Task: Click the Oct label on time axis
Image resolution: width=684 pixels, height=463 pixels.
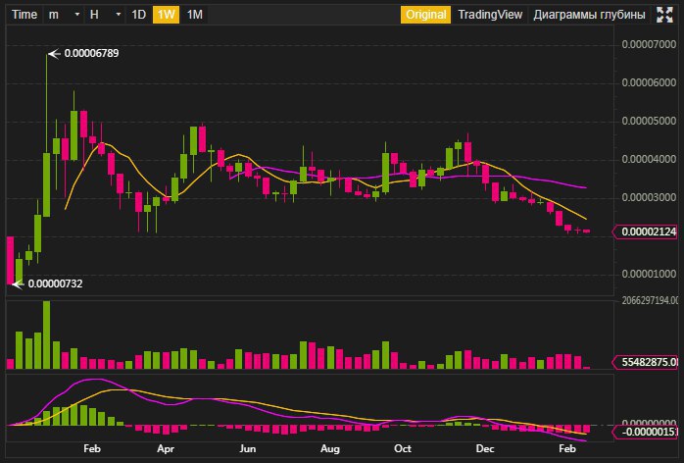Action: click(x=402, y=449)
